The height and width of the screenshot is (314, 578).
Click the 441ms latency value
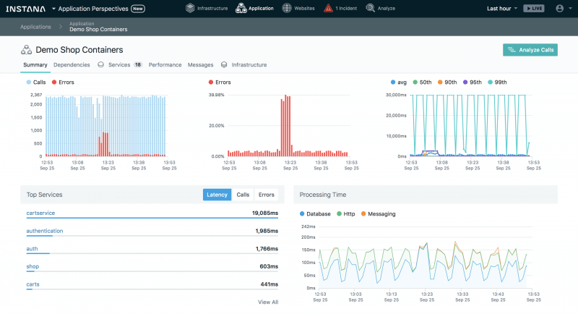click(269, 284)
